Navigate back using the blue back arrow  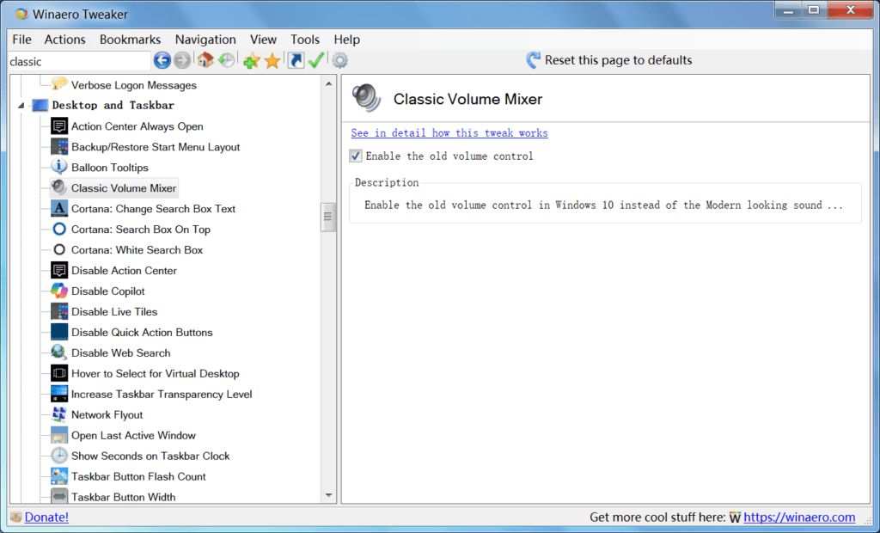tap(162, 60)
